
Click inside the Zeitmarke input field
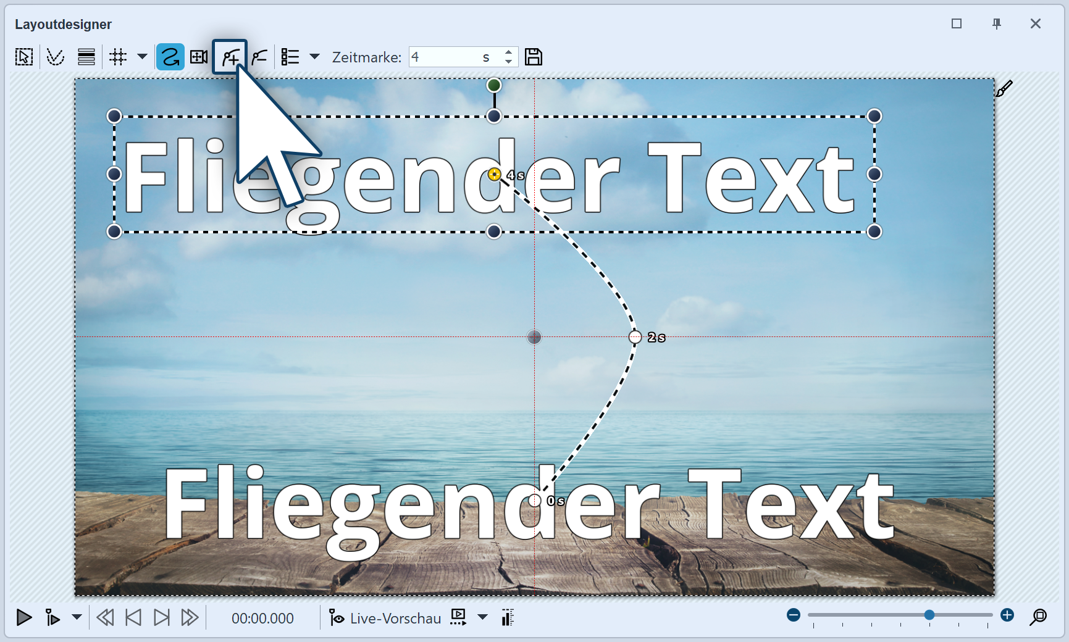click(457, 57)
